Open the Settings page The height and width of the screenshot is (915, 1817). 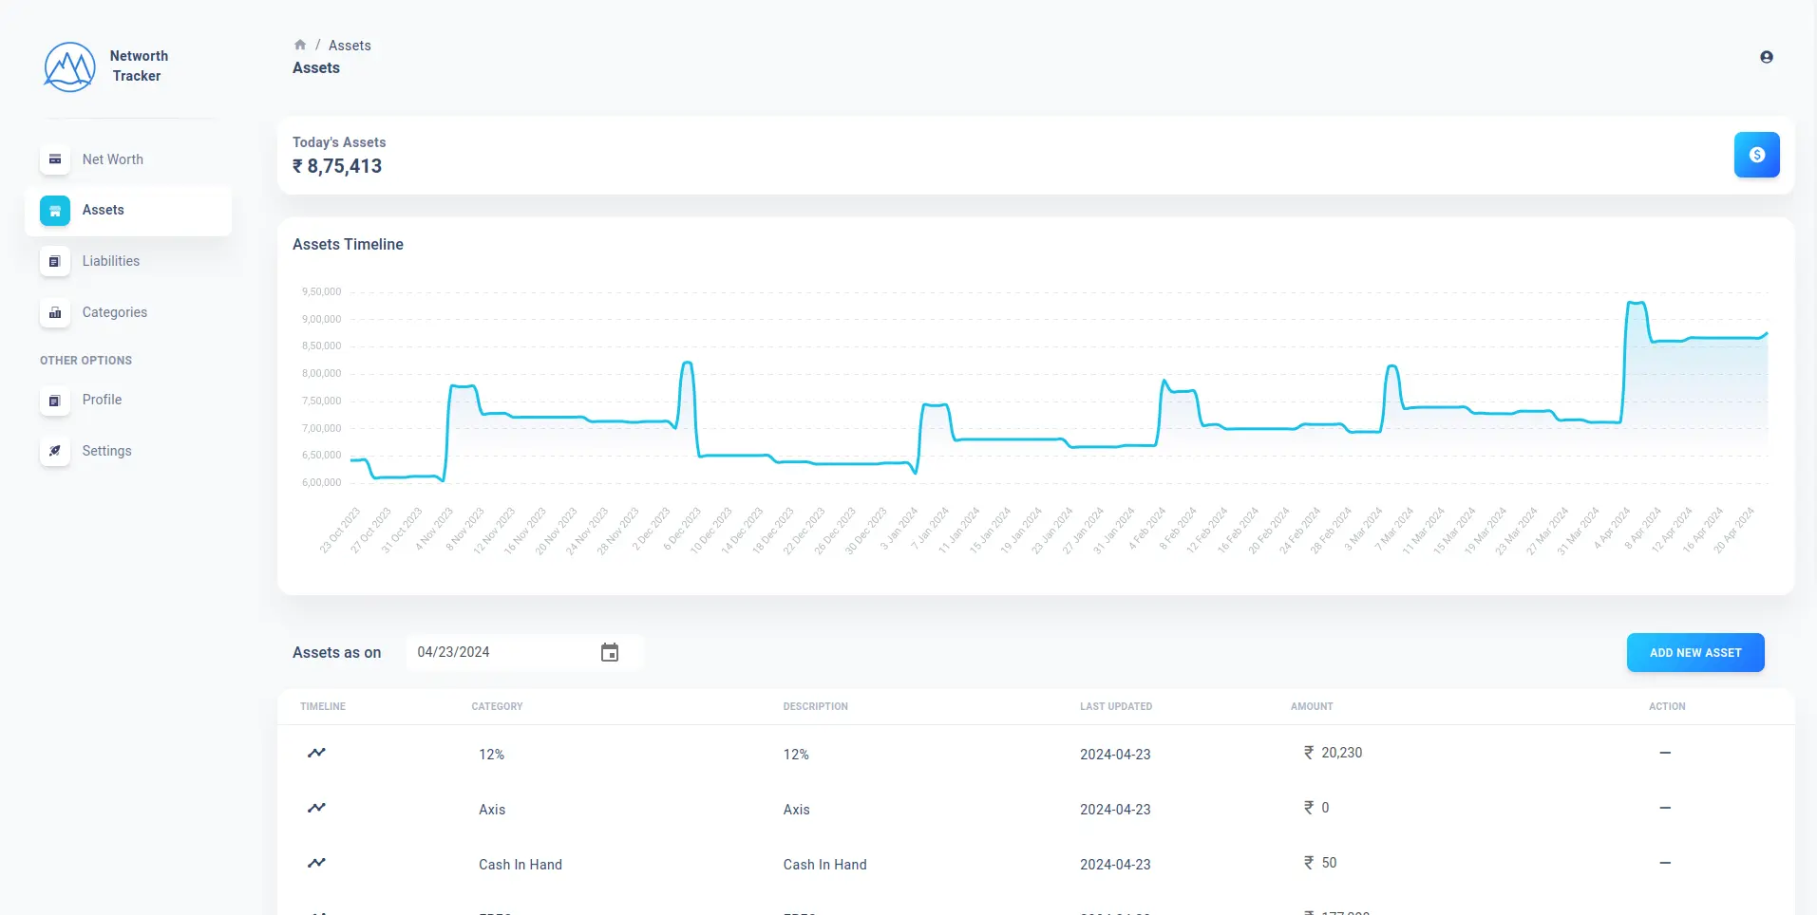(128, 451)
